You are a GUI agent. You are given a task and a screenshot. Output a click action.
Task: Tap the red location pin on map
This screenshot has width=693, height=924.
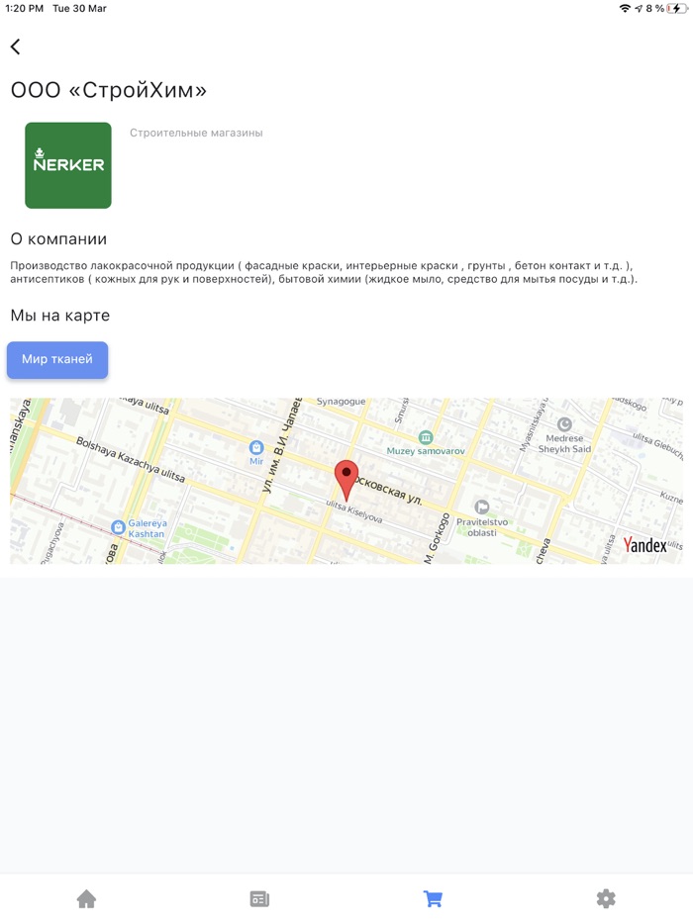click(x=346, y=480)
